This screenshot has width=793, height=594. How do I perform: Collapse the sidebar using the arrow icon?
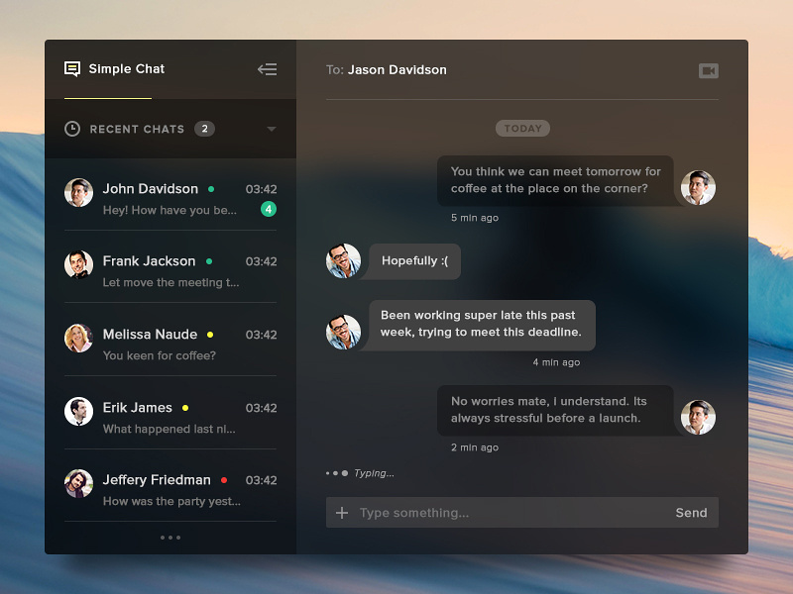[267, 69]
